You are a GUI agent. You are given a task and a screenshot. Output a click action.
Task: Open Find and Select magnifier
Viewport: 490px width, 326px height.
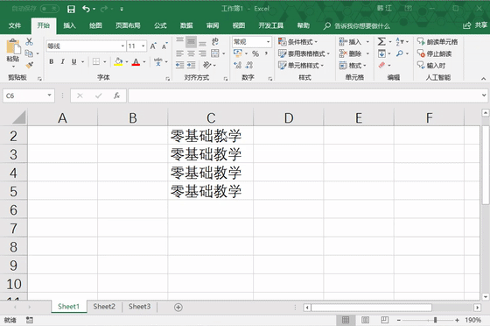click(399, 53)
